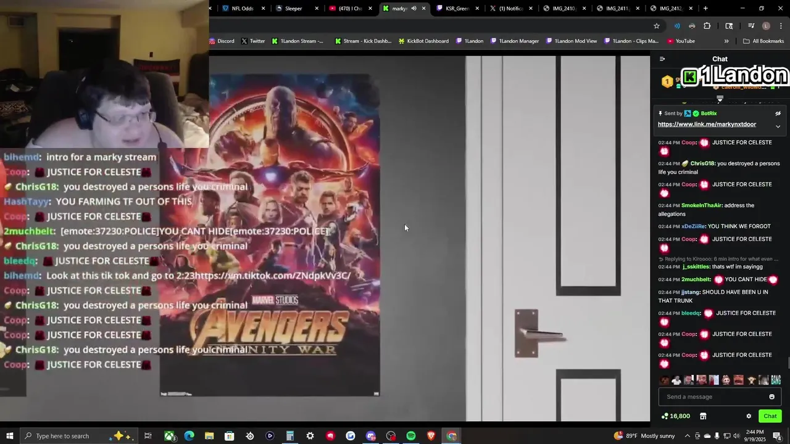Screen dimensions: 790x444
Task: Open the Twitter bookmark
Action: [253, 41]
